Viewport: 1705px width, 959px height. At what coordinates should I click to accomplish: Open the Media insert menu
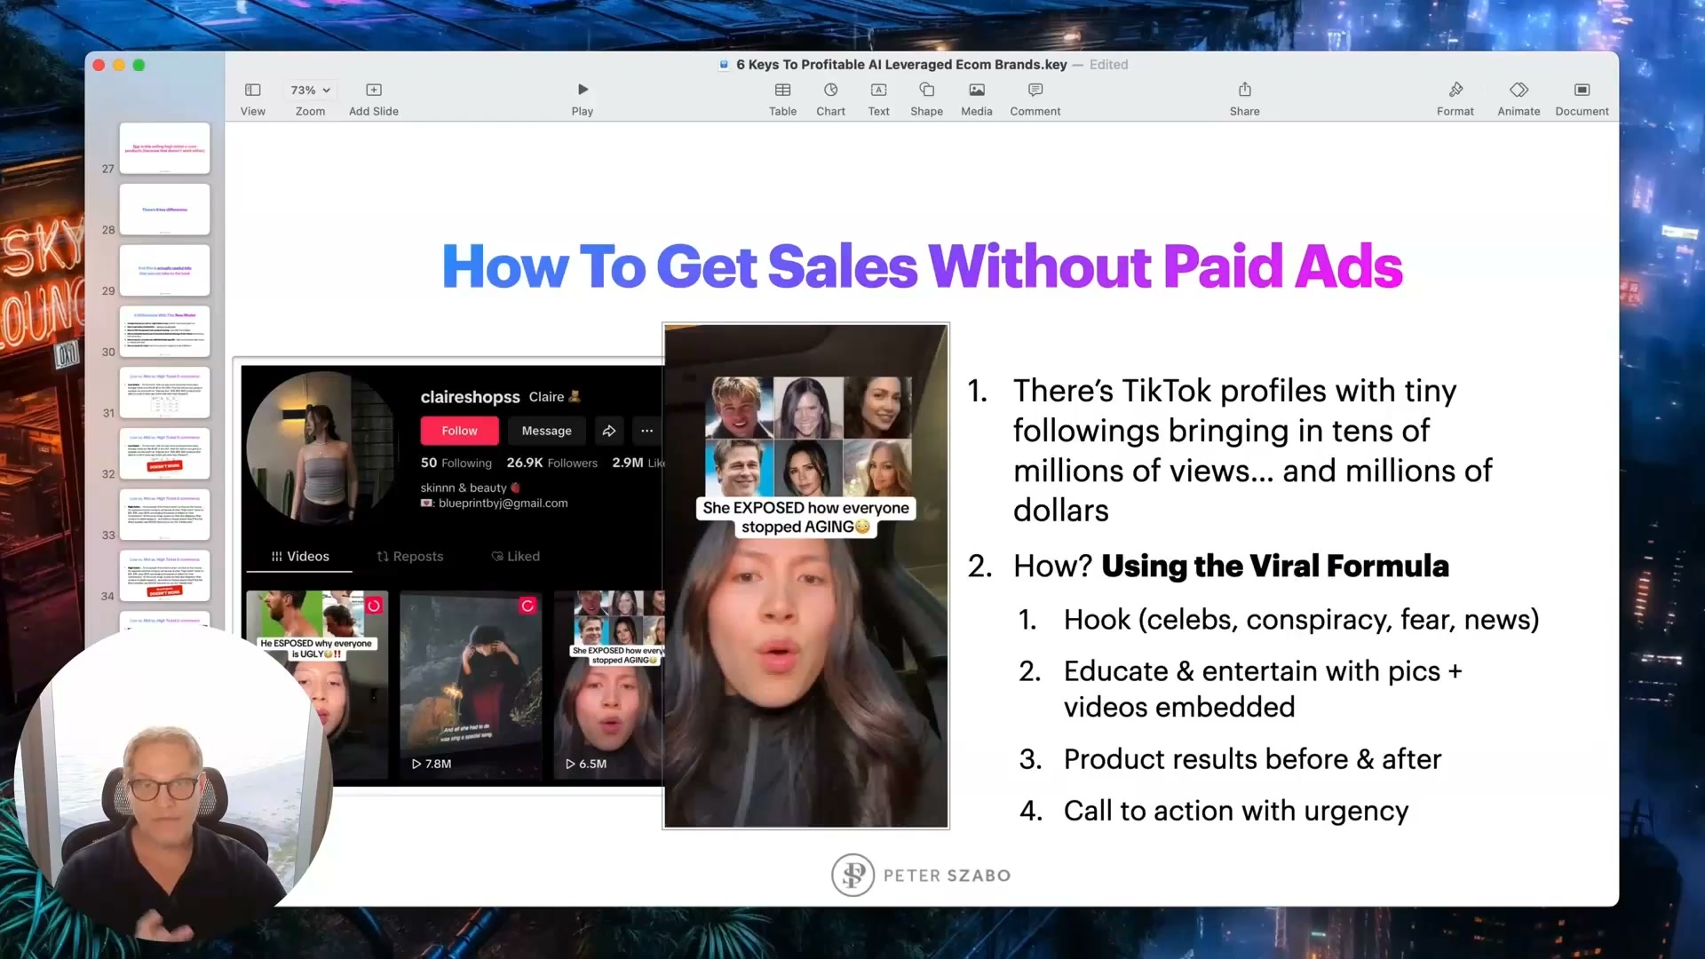[977, 90]
